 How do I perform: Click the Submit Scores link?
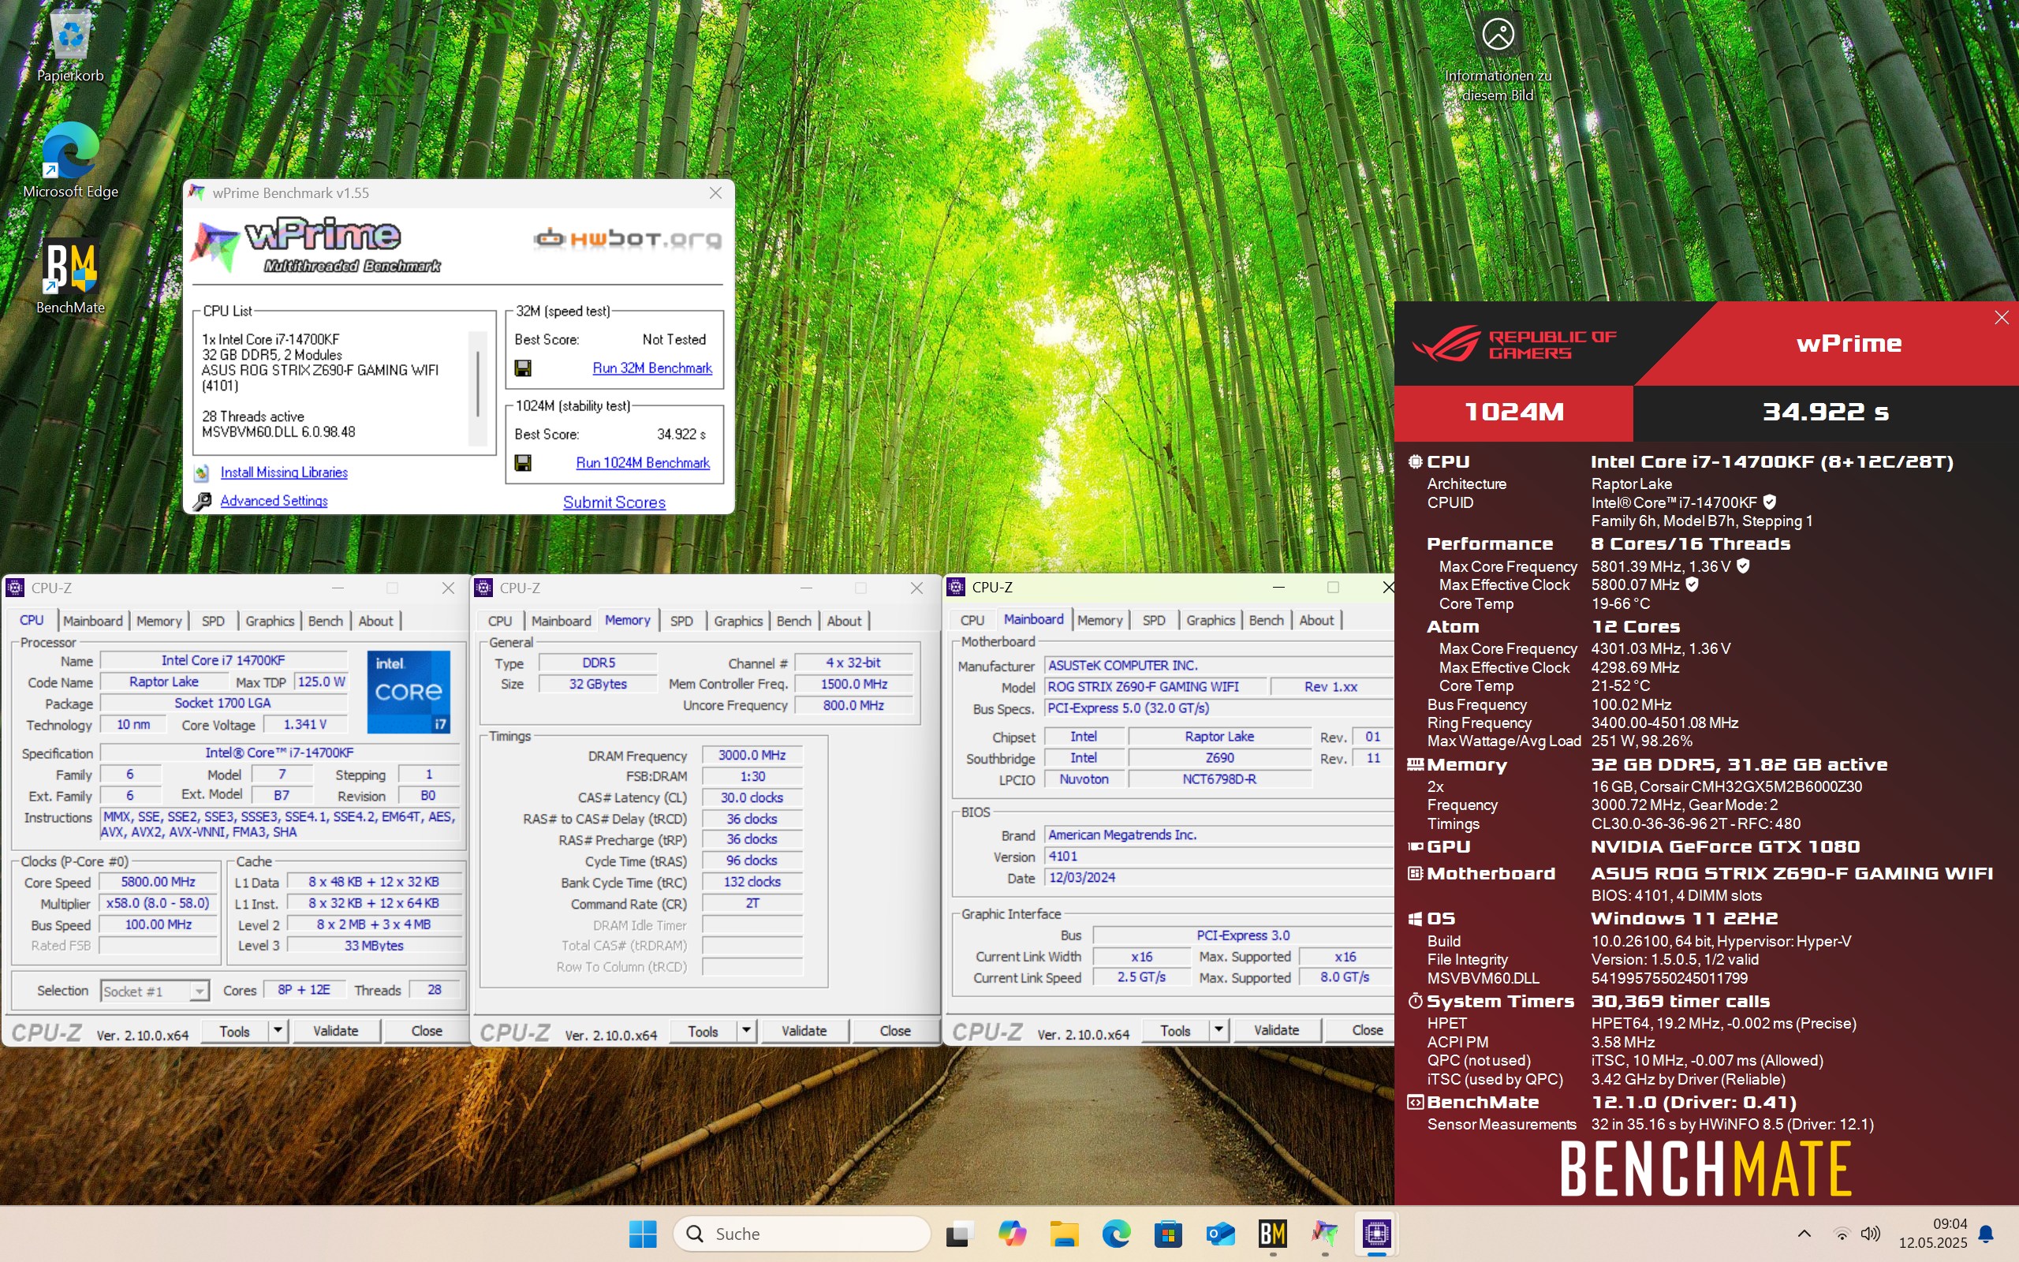pos(614,502)
